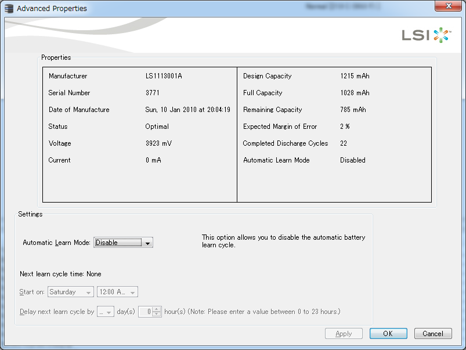Screen dimensions: 466x350
Task: Click the Delay next learn cycle by label
Action: [57, 312]
